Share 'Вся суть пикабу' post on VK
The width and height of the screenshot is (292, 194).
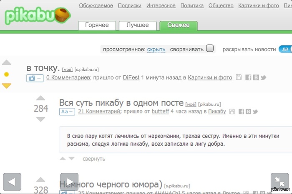248,112
